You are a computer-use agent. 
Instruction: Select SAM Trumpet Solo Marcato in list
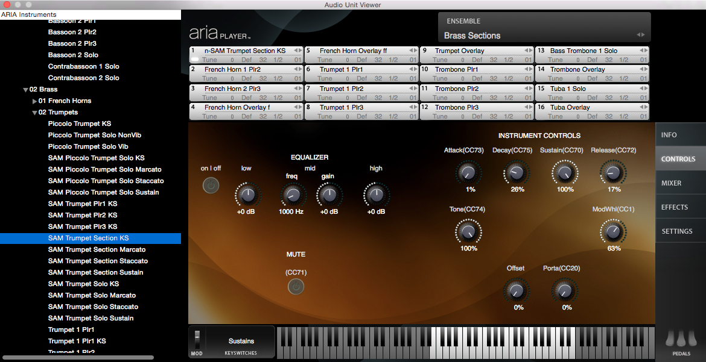click(92, 295)
